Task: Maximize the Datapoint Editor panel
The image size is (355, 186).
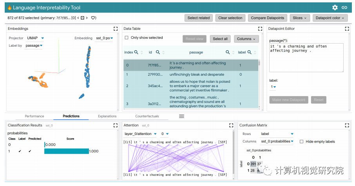Action: point(347,29)
